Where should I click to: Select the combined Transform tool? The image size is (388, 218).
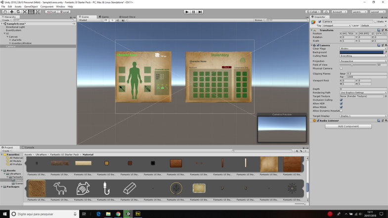point(38,12)
